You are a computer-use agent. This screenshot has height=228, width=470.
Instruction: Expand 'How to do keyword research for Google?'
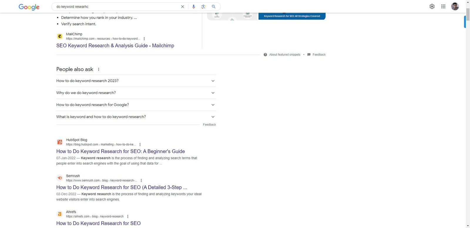tap(136, 105)
